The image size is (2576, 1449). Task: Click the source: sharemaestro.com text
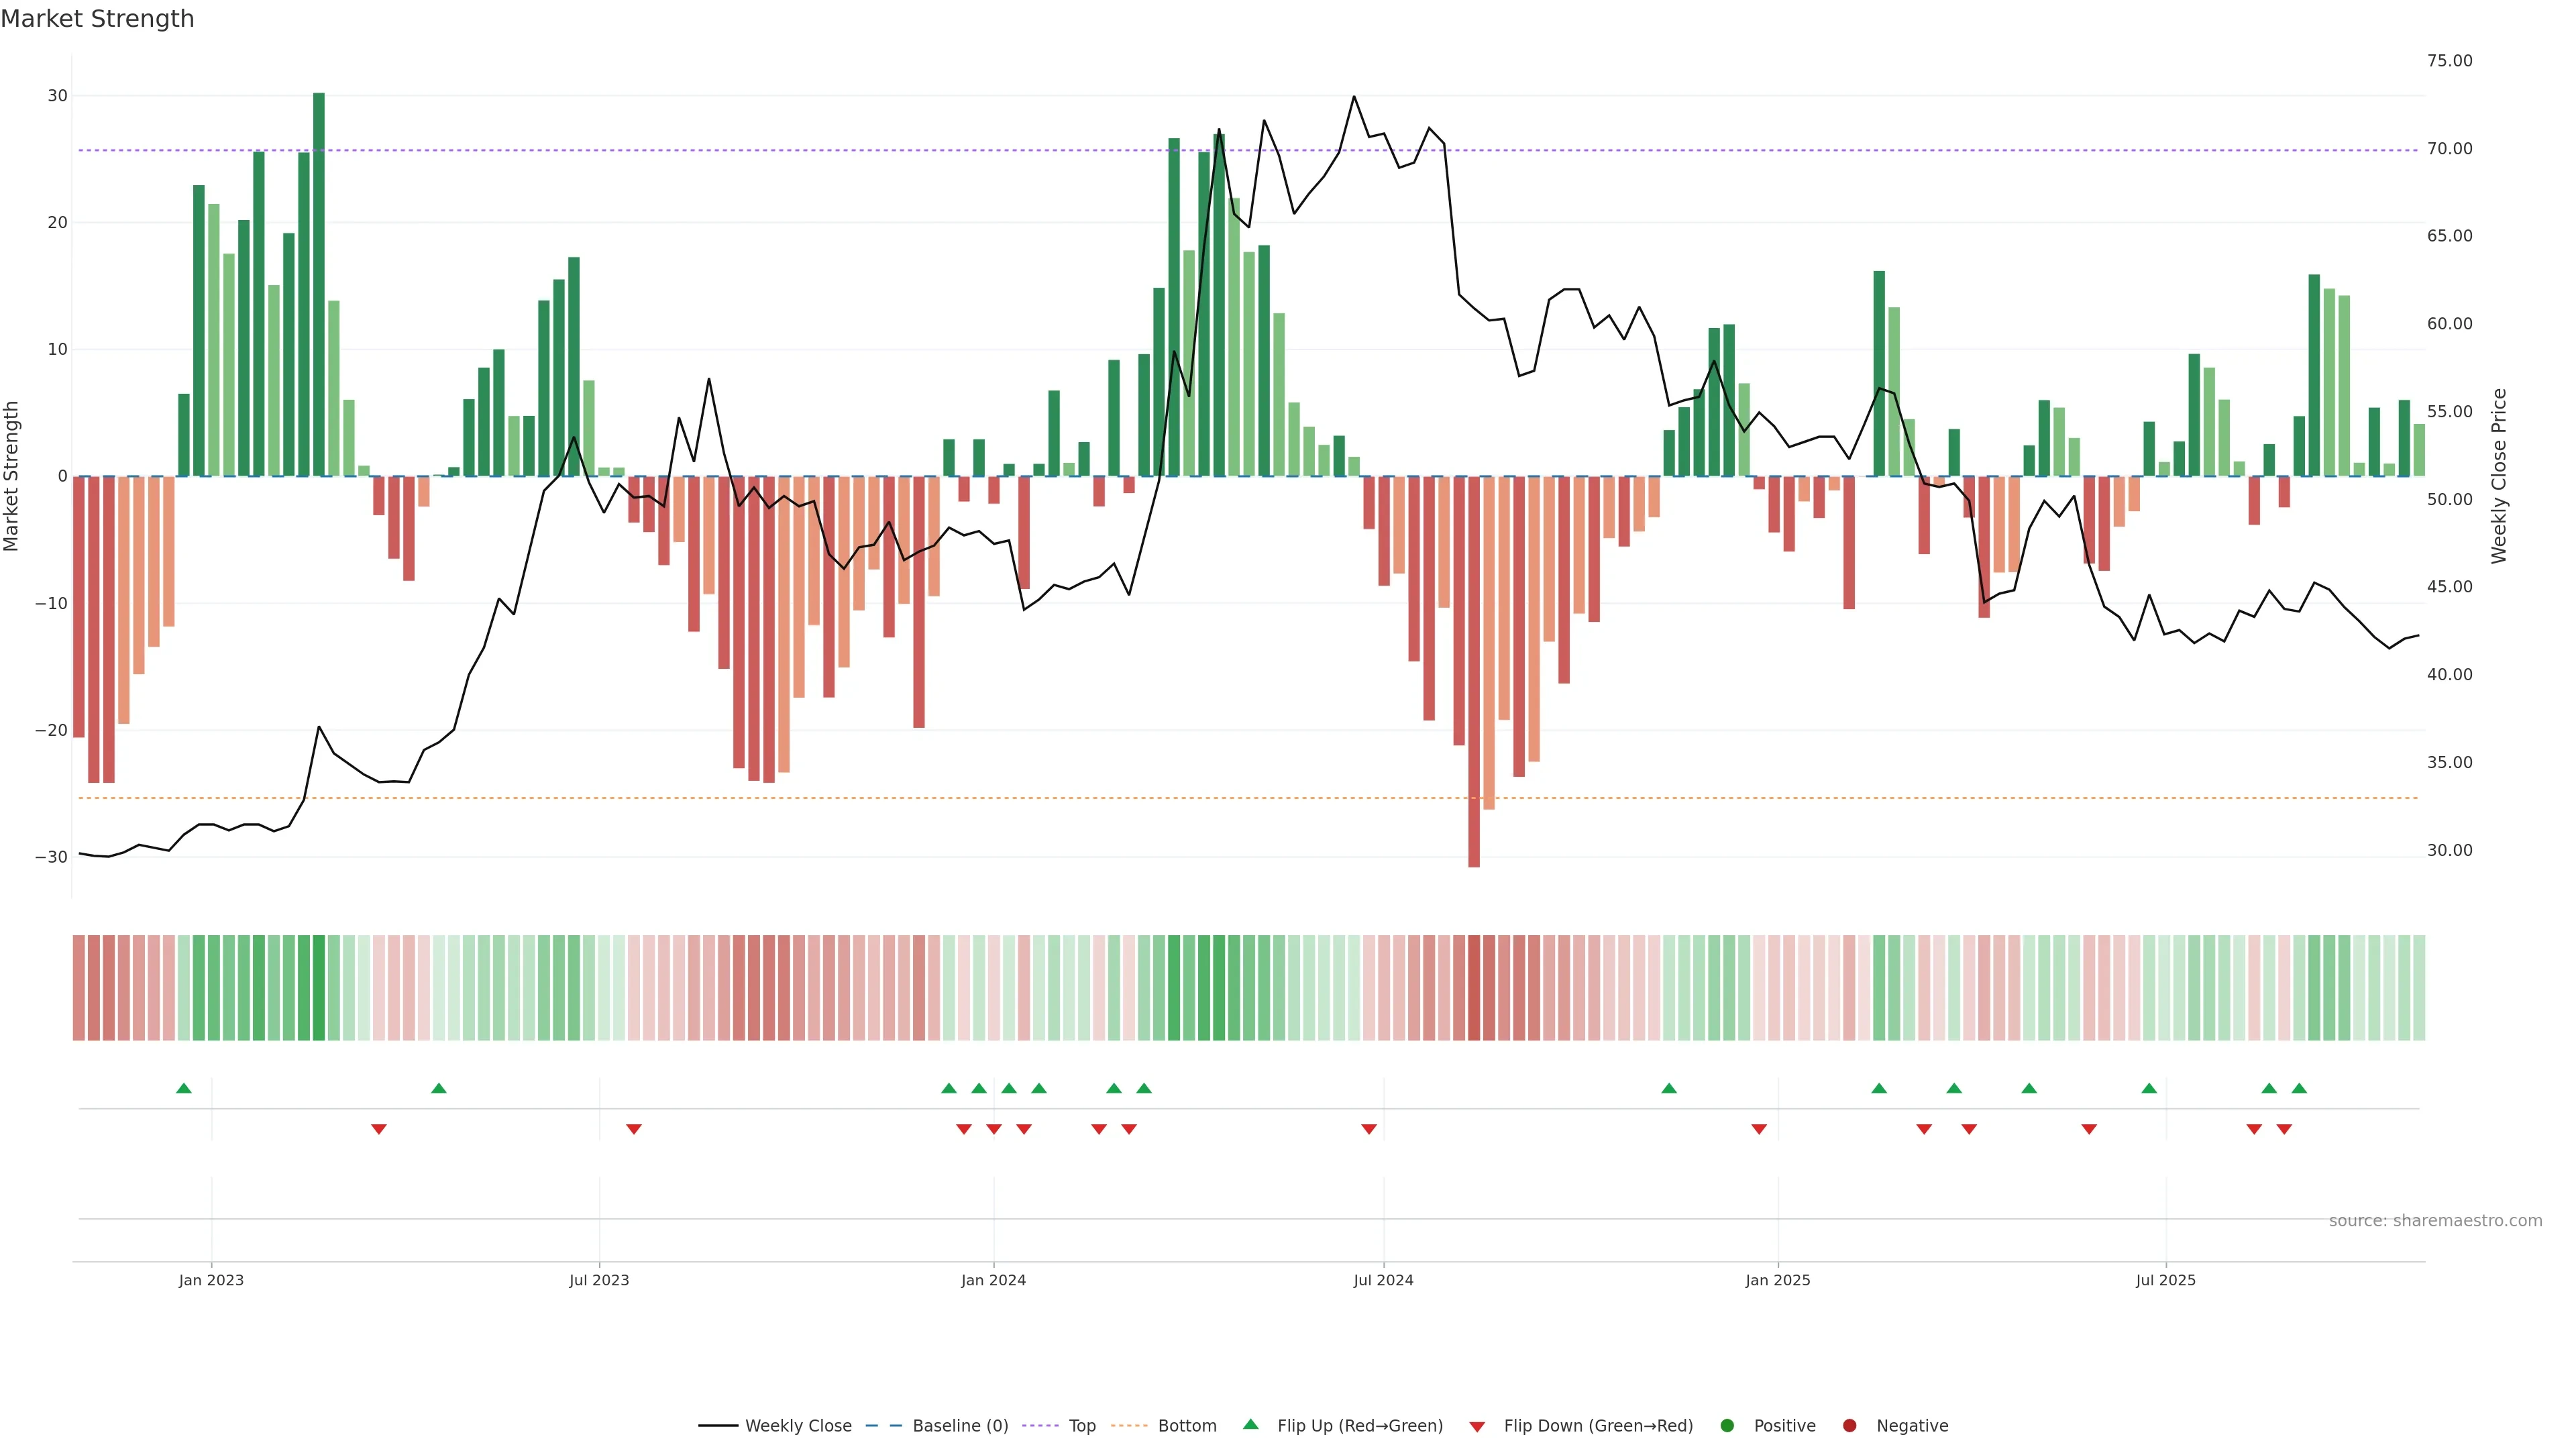pos(2435,1221)
